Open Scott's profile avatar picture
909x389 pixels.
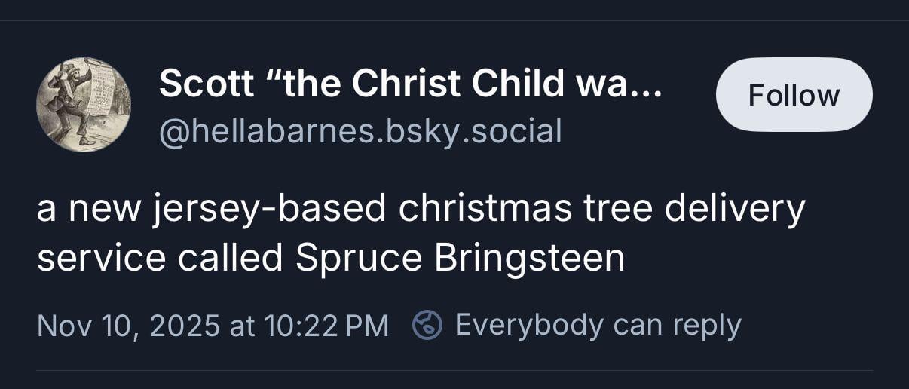84,105
